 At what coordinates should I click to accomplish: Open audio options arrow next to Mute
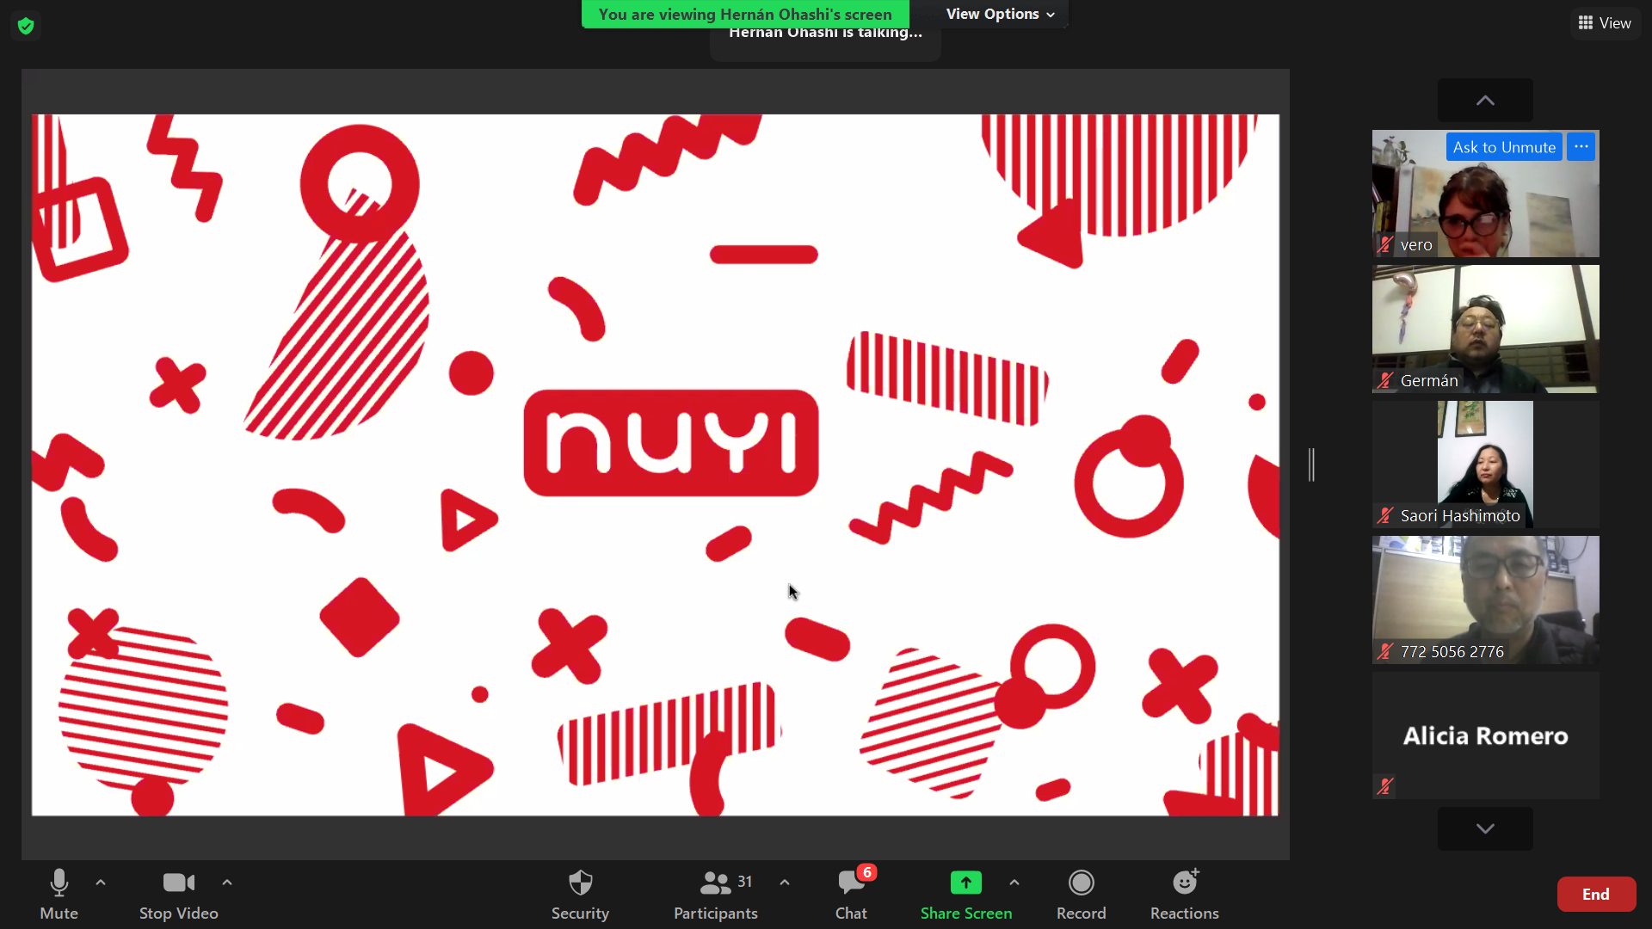click(101, 883)
